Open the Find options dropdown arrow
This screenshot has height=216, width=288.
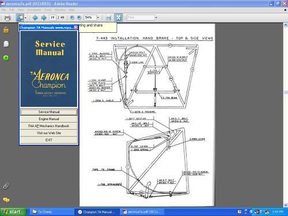[156, 17]
